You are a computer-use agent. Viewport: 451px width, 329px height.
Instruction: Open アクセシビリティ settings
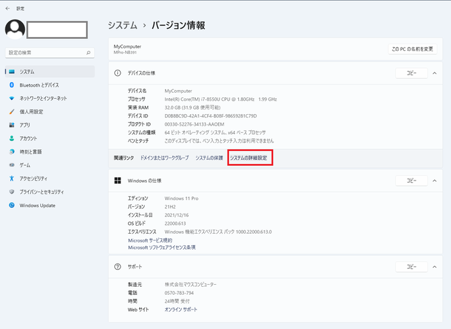(x=34, y=179)
